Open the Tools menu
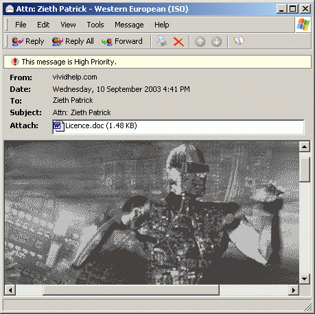This screenshot has height=314, width=315. point(95,25)
